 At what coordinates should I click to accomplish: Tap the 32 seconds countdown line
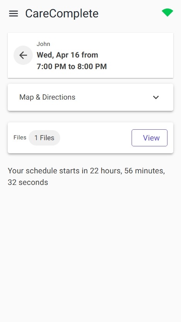point(28,182)
